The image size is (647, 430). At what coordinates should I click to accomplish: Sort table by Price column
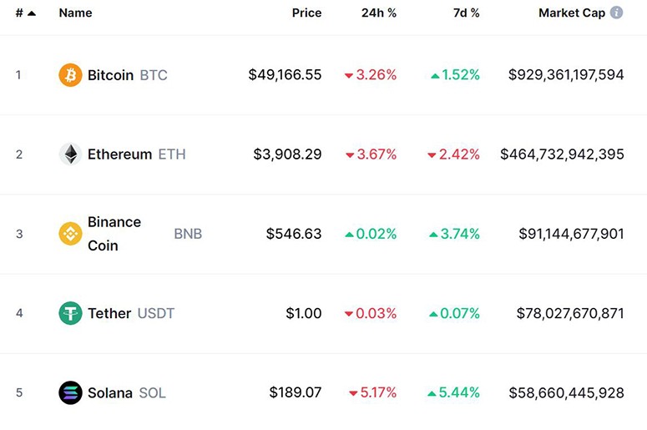[x=306, y=13]
